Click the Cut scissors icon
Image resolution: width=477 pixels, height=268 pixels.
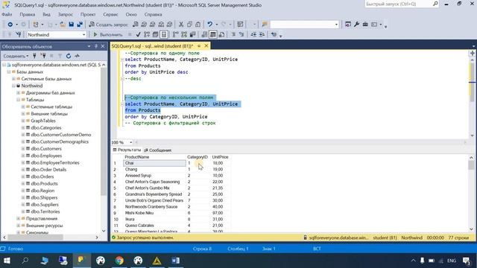tap(181, 25)
